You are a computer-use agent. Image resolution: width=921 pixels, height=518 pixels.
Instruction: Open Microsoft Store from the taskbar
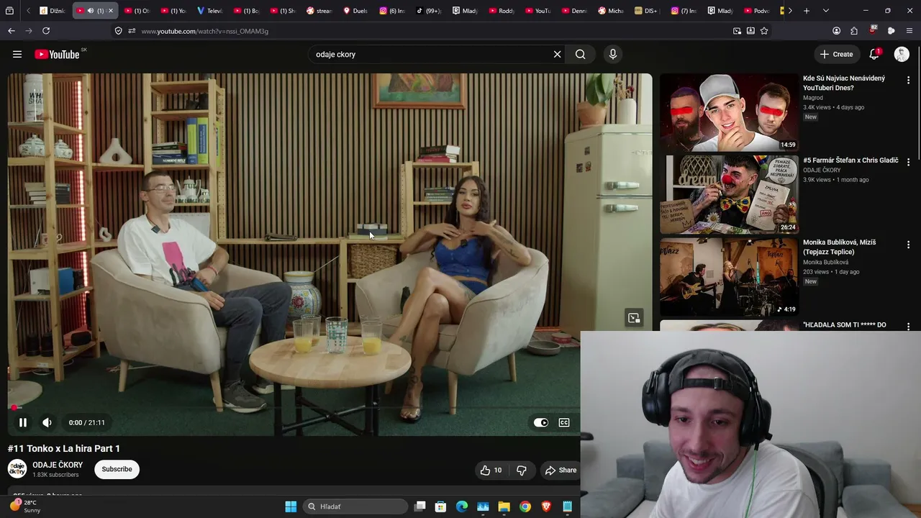[441, 506]
